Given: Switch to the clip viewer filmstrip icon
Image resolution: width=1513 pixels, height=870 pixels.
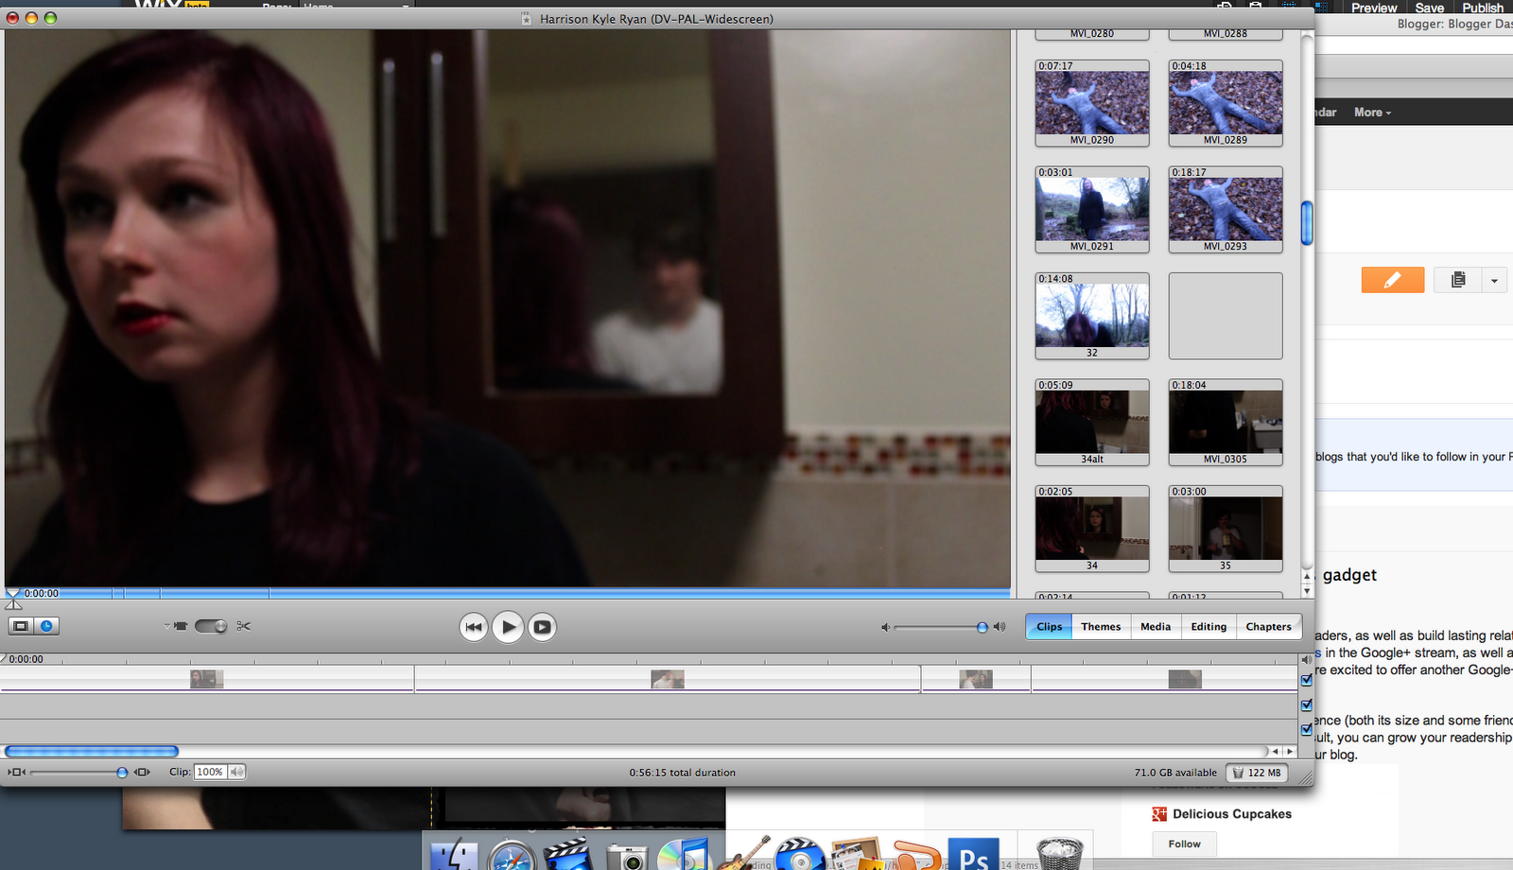Looking at the screenshot, I should point(20,625).
